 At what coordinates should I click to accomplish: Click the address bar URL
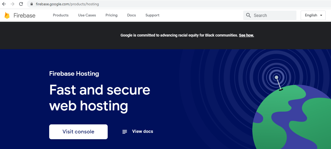coord(67,4)
